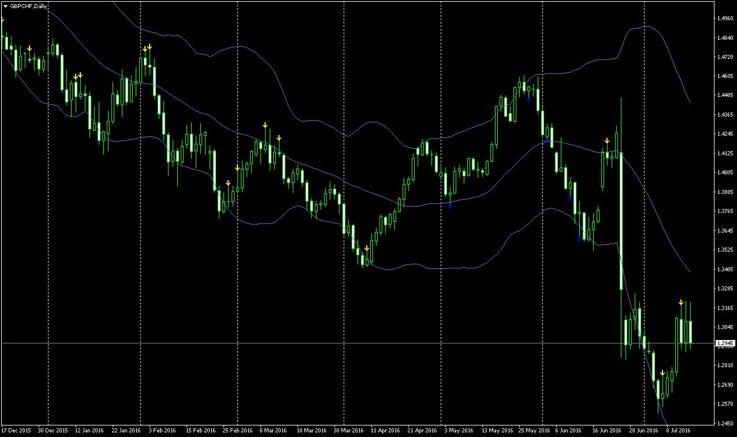
Task: Click the 30 Mar 2016 date label
Action: coord(348,431)
